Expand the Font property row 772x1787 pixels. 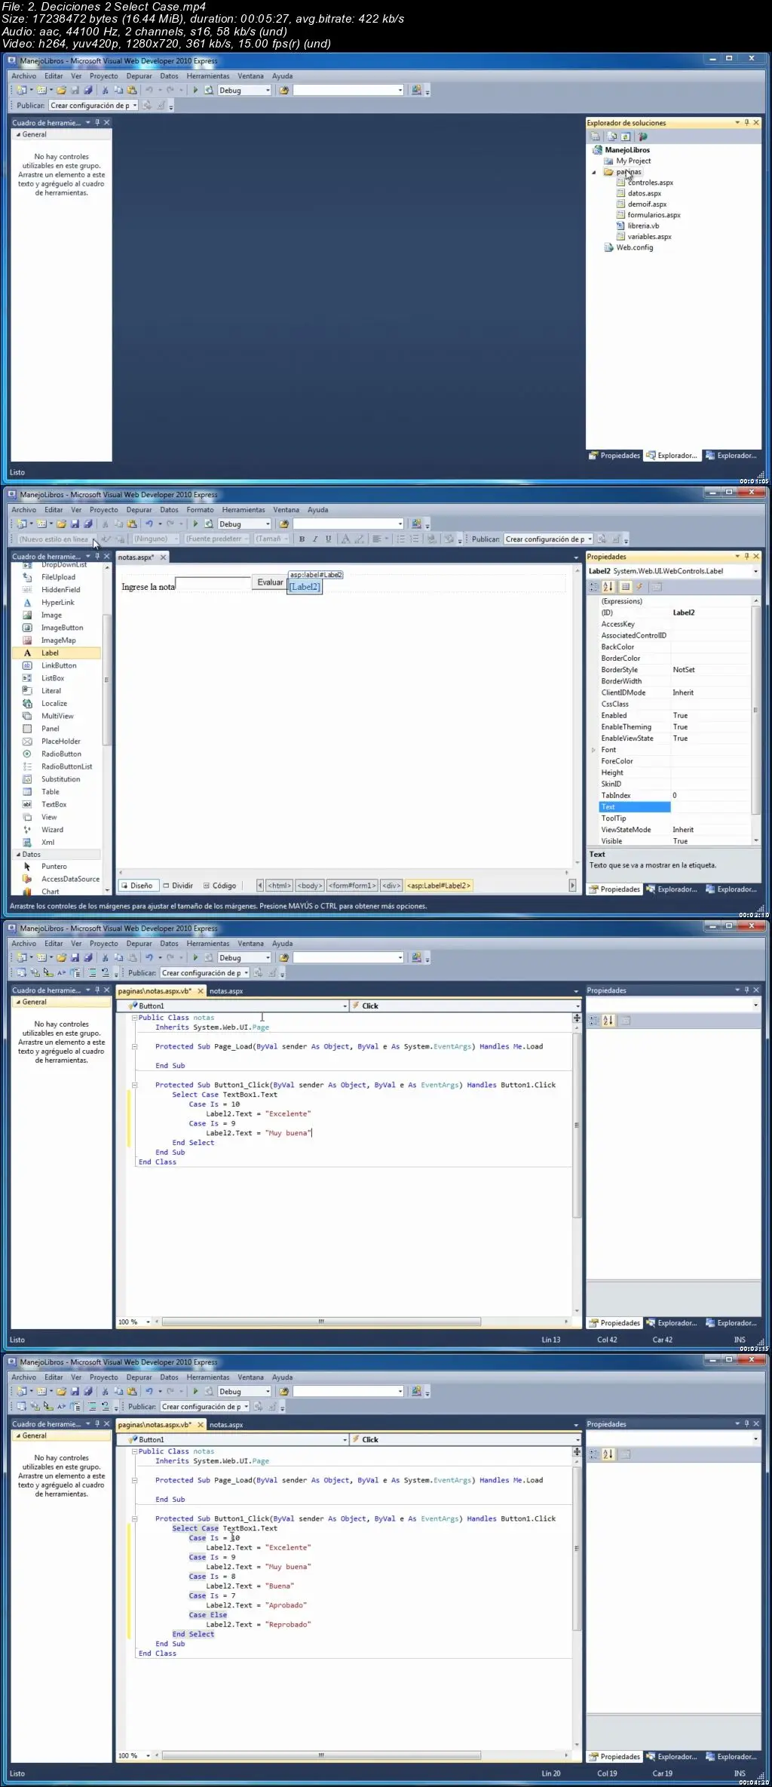pos(593,750)
